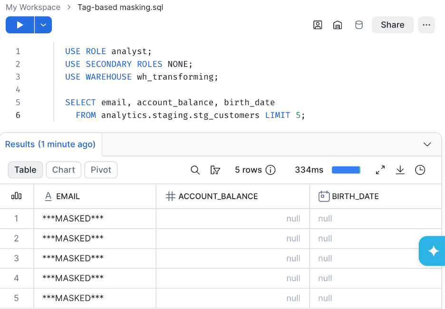The image size is (445, 309).
Task: Select row 4 number
Action: tap(17, 278)
